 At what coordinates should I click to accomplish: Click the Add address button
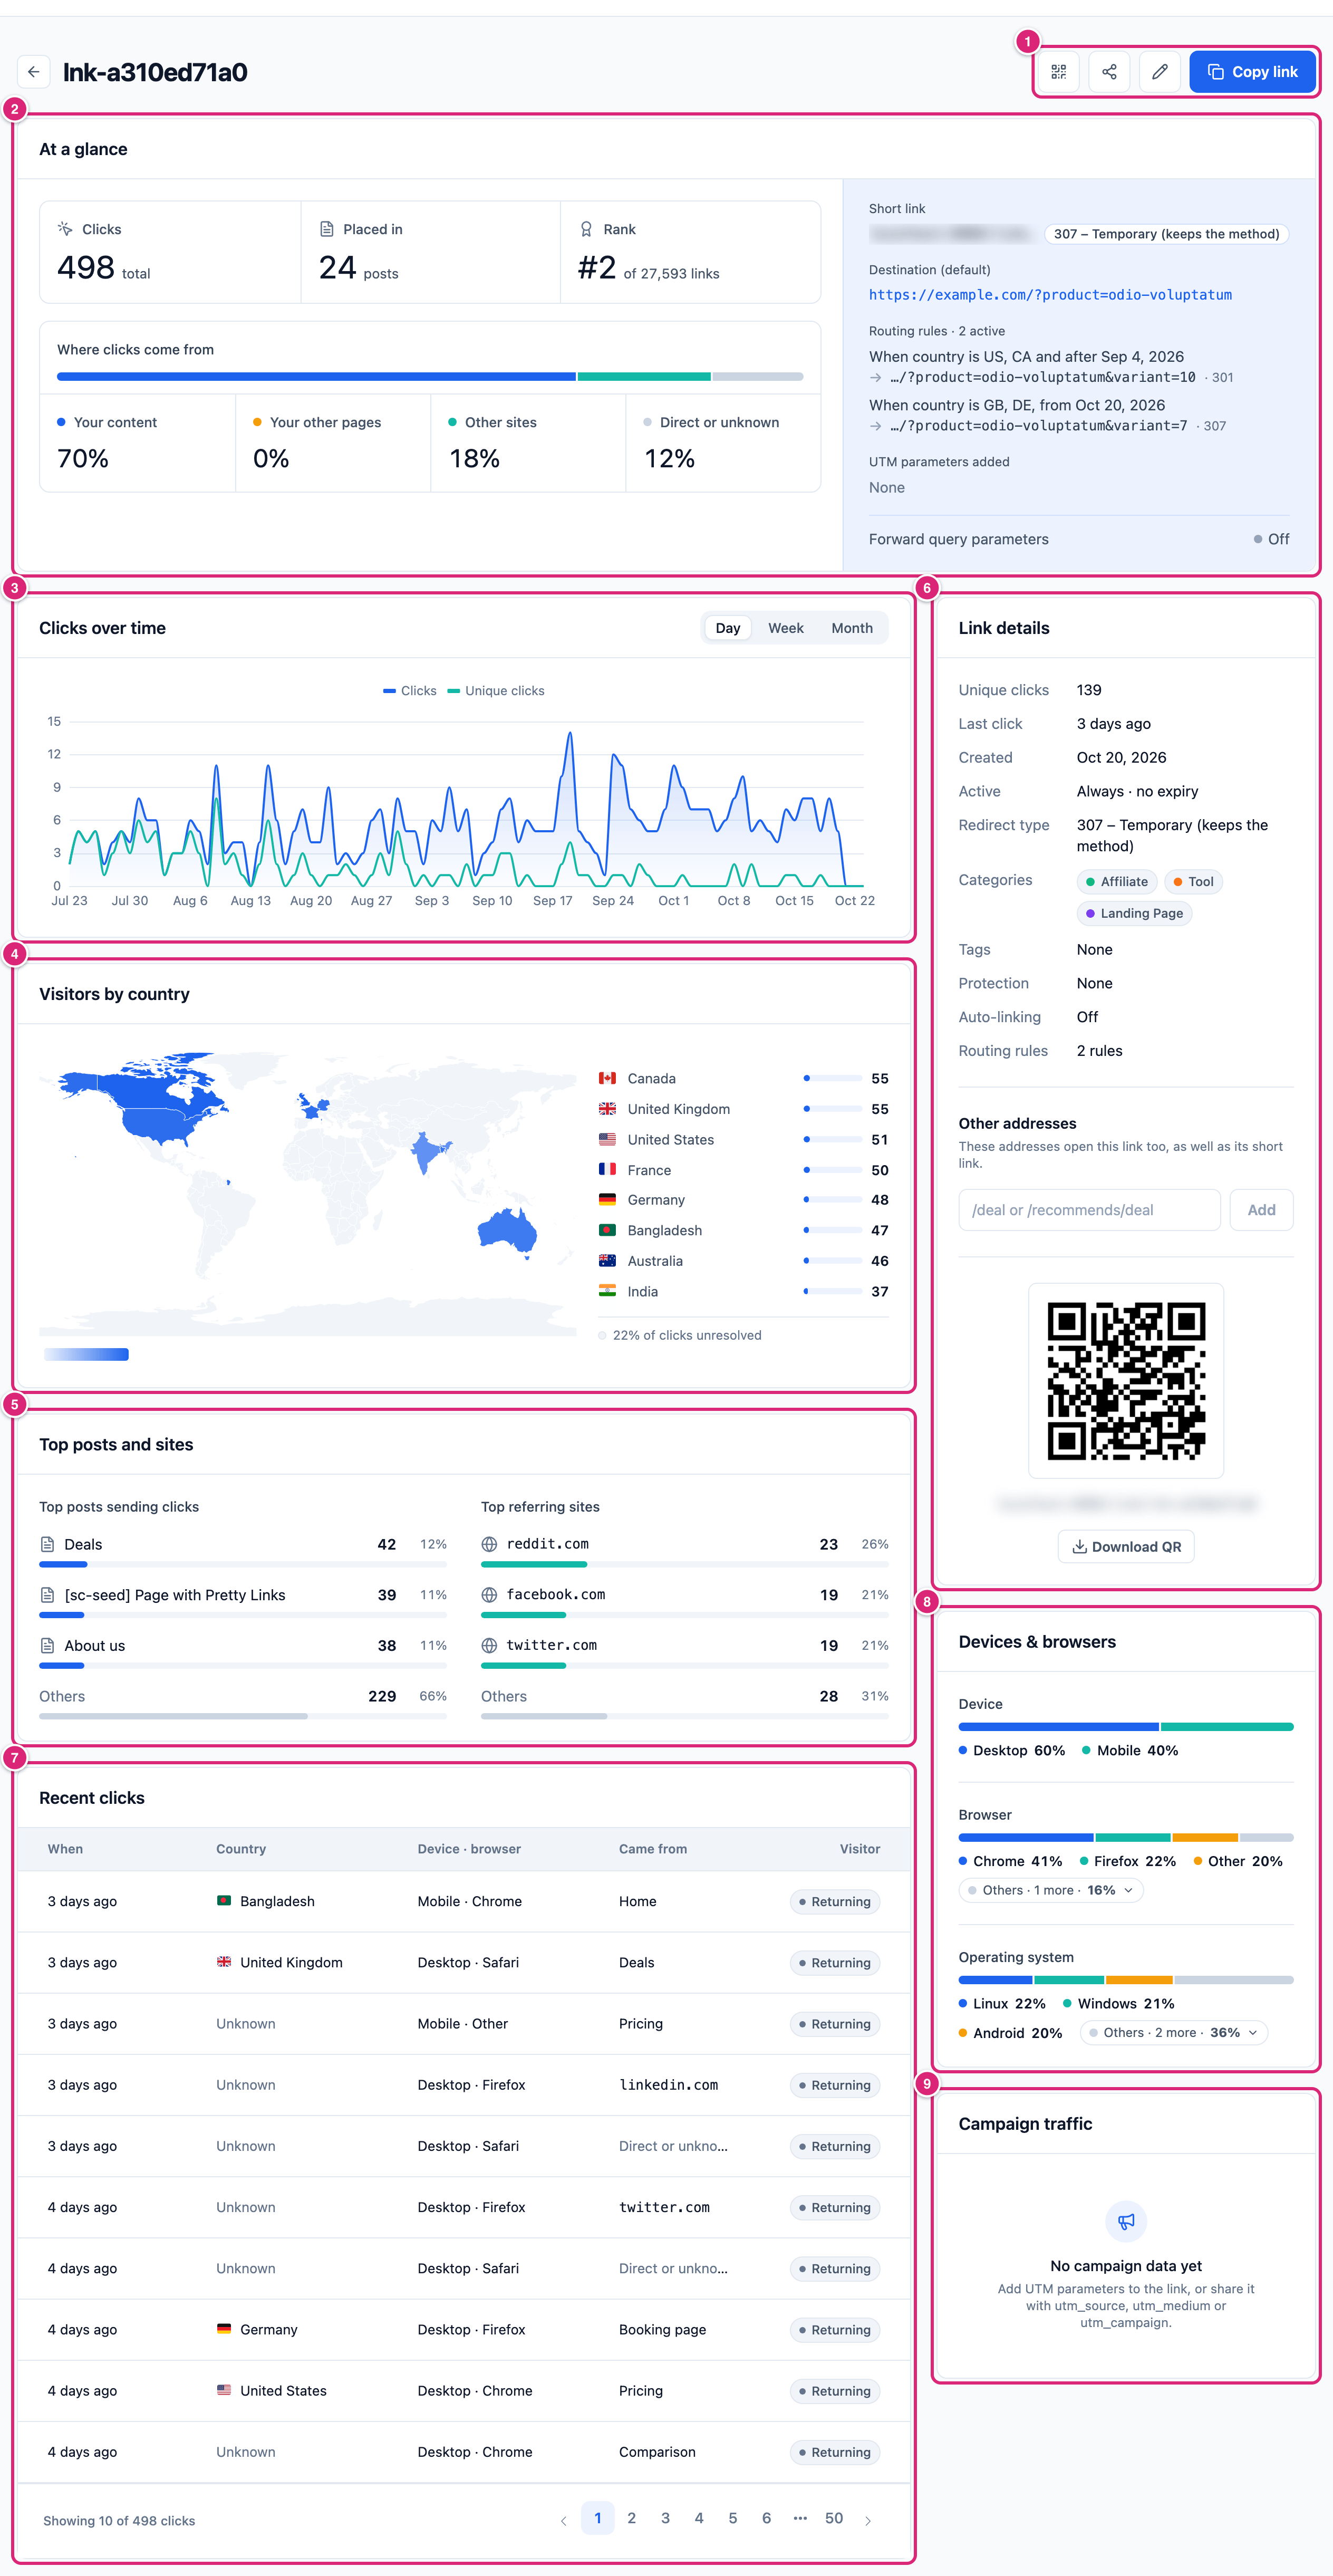[1261, 1210]
